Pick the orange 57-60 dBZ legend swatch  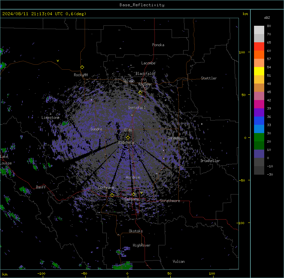pos(259,54)
